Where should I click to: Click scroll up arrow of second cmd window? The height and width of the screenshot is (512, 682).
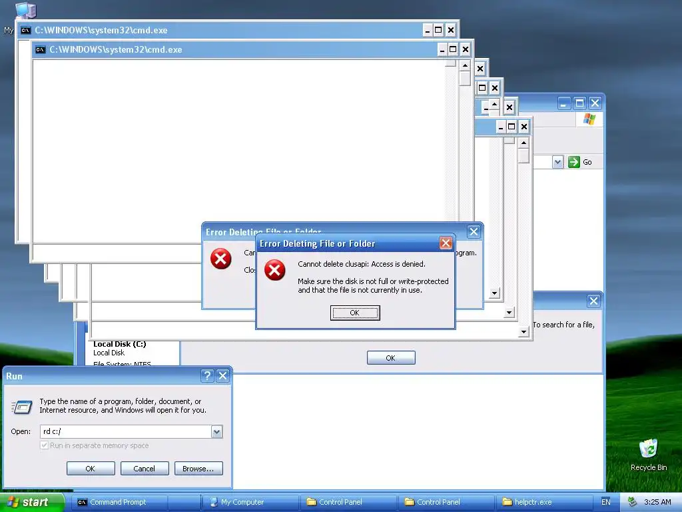pyautogui.click(x=465, y=66)
